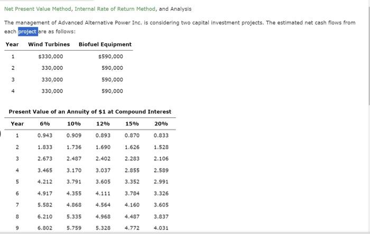Click the value 3.605 in year 5 row

103,182
